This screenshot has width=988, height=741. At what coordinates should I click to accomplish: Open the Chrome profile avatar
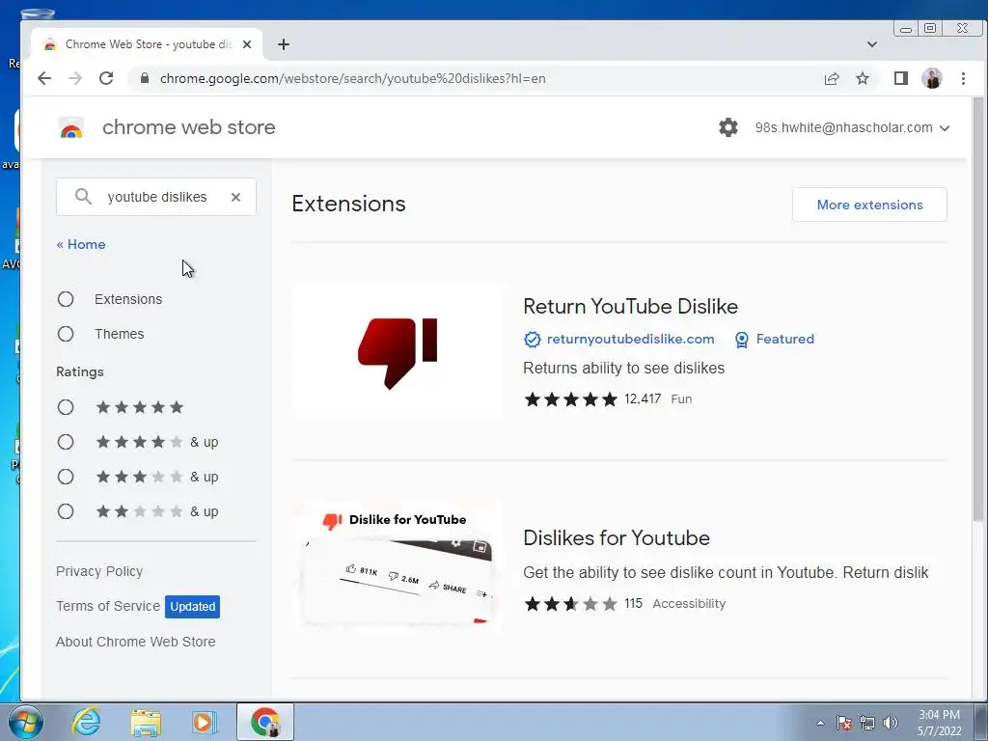pos(932,78)
